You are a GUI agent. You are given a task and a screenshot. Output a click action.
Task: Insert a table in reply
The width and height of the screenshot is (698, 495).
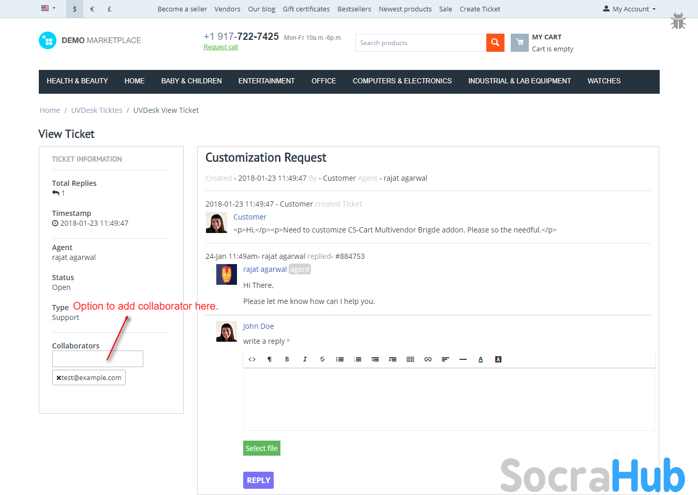point(410,359)
